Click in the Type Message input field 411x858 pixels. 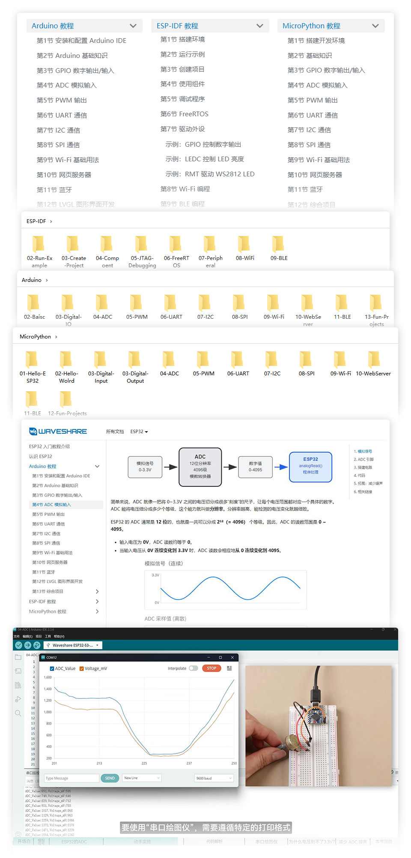pyautogui.click(x=72, y=778)
